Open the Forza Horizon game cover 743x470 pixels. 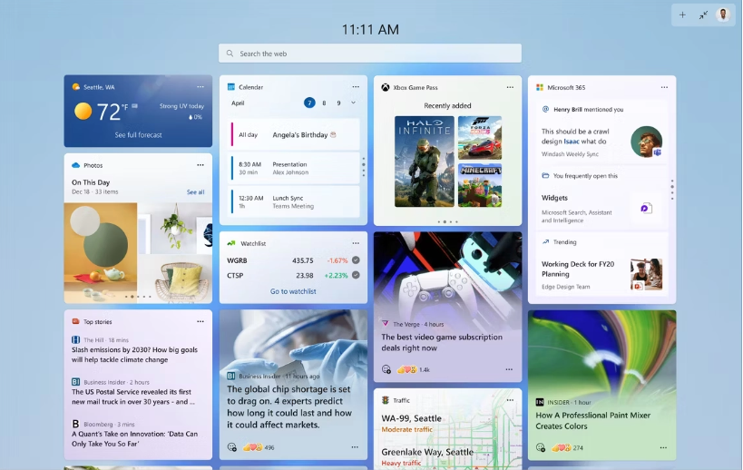480,138
